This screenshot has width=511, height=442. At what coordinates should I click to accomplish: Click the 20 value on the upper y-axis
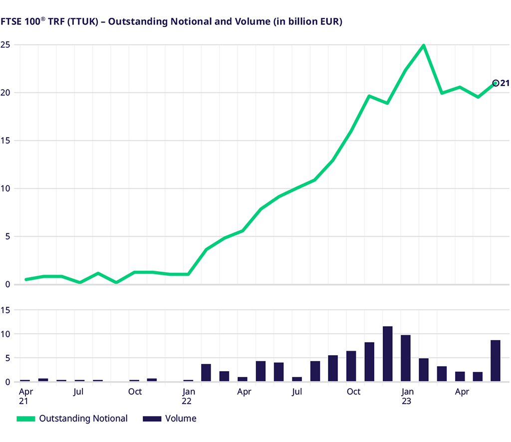coord(6,93)
